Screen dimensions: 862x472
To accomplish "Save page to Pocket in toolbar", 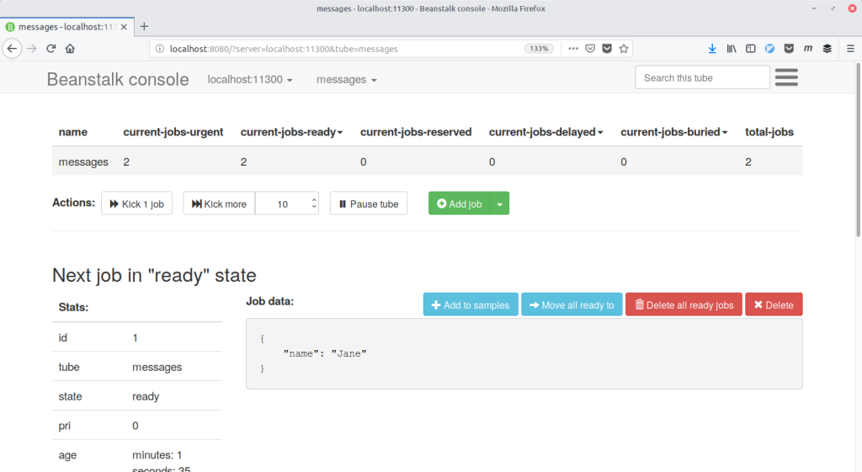I will coord(789,48).
